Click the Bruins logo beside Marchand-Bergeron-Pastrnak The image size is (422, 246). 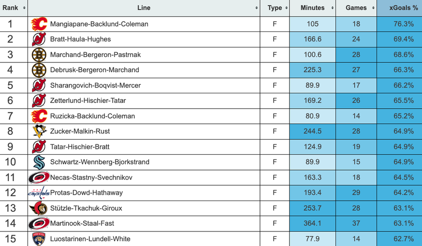(39, 55)
